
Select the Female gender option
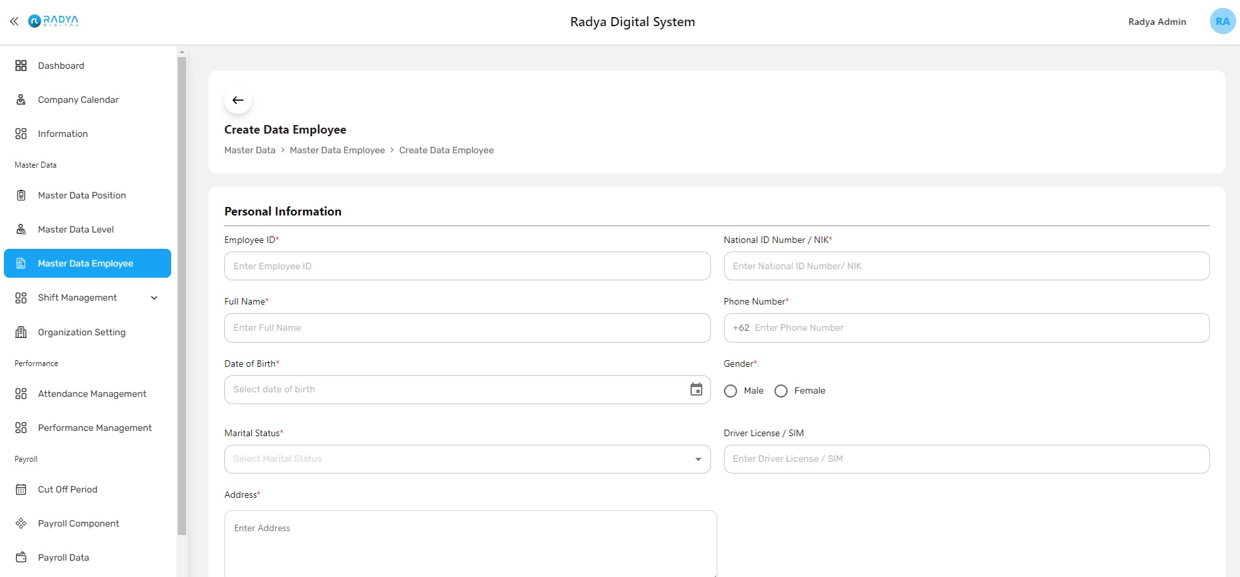[781, 391]
